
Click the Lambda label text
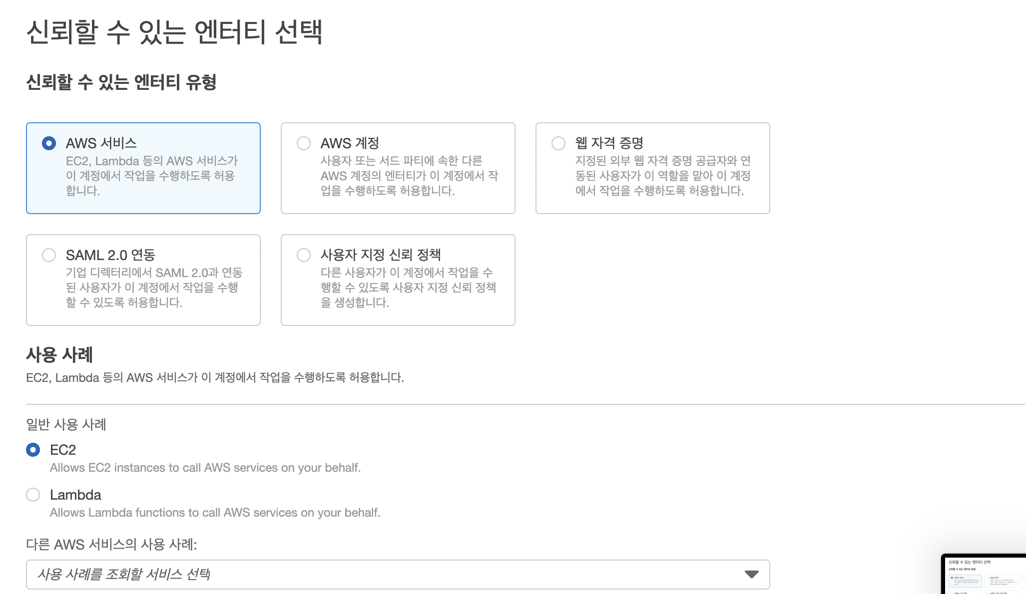pos(75,495)
